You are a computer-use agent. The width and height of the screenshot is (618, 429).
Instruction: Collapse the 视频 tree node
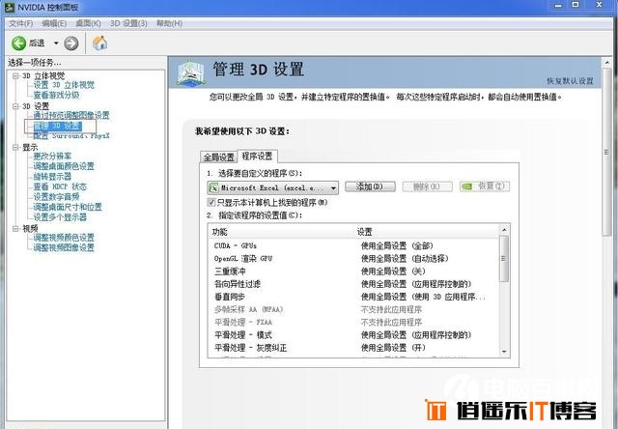click(x=14, y=229)
